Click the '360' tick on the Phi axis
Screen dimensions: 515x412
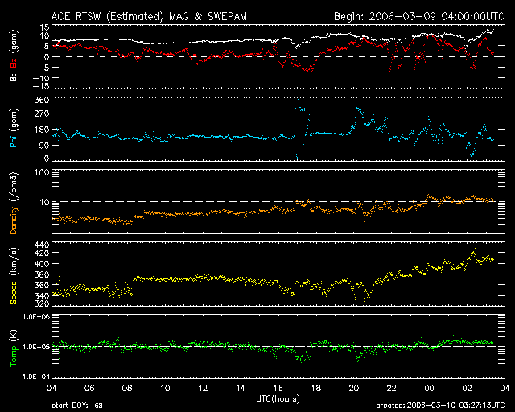coord(42,100)
